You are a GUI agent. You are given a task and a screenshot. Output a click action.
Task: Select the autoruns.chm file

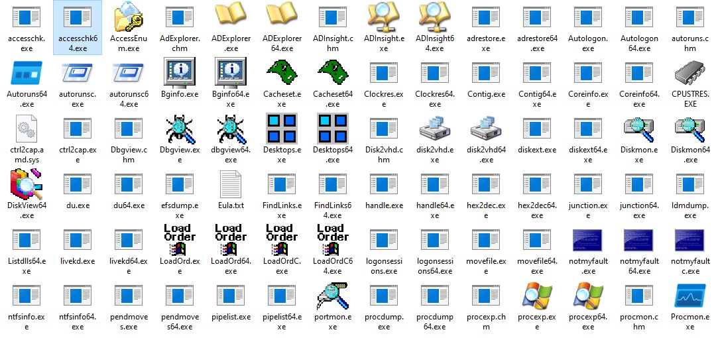[690, 27]
